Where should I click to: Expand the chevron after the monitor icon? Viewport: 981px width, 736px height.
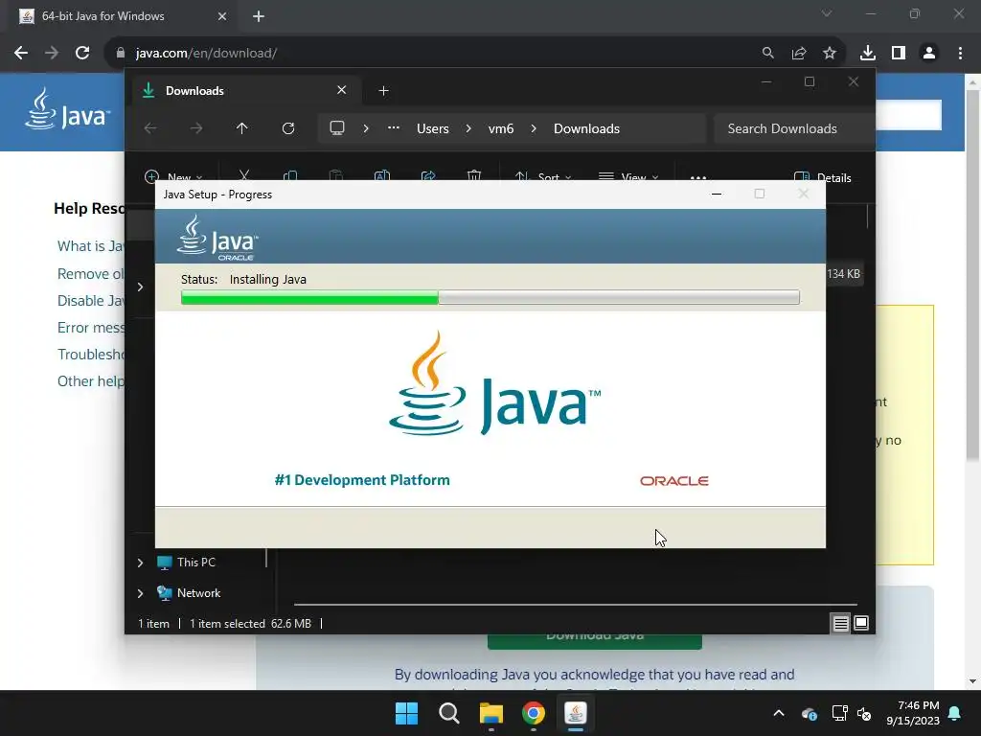coord(366,128)
